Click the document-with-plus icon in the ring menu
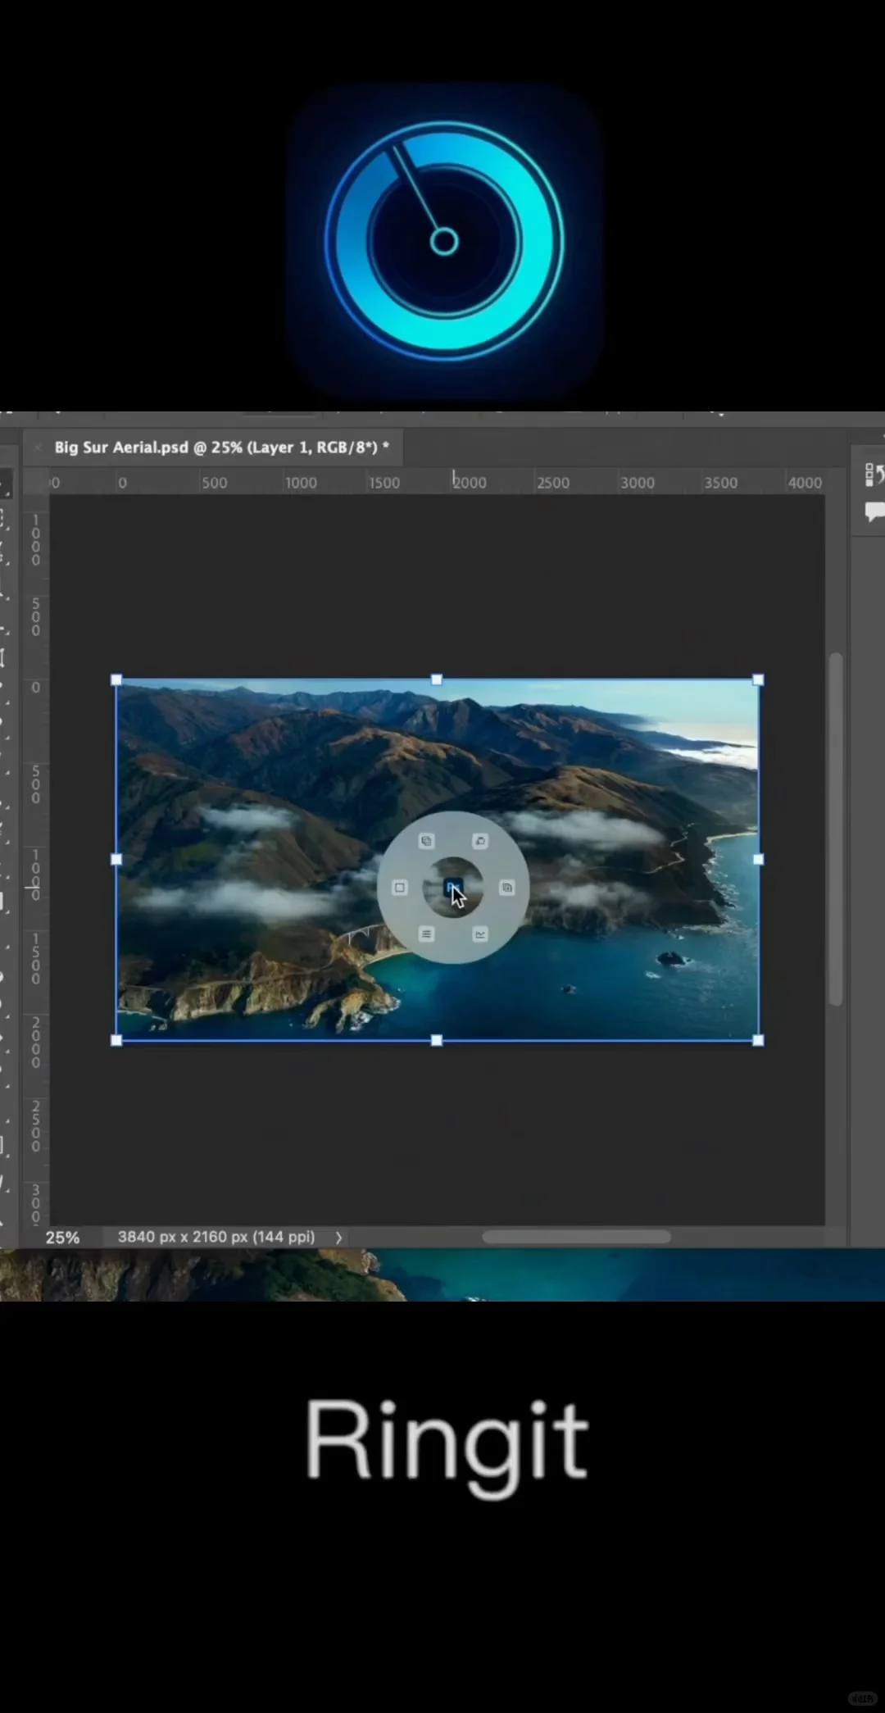The width and height of the screenshot is (885, 1713). point(507,888)
